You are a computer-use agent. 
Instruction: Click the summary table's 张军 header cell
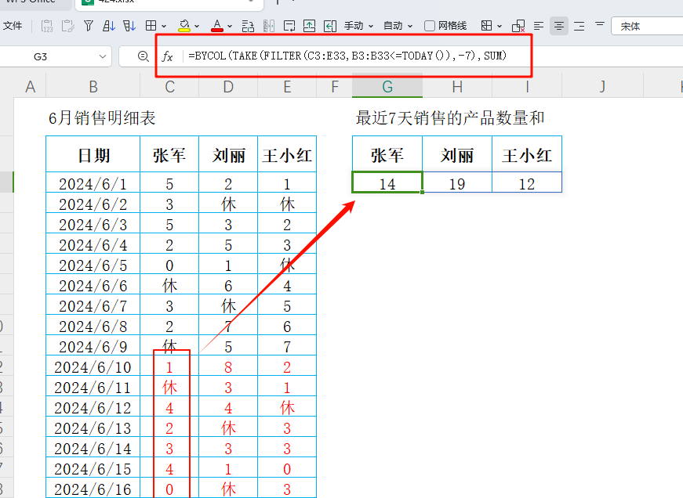[387, 154]
